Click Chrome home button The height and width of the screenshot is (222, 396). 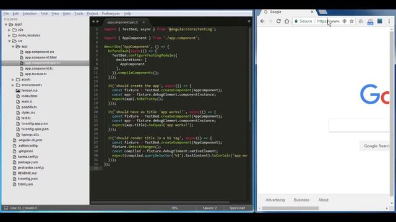click(286, 21)
